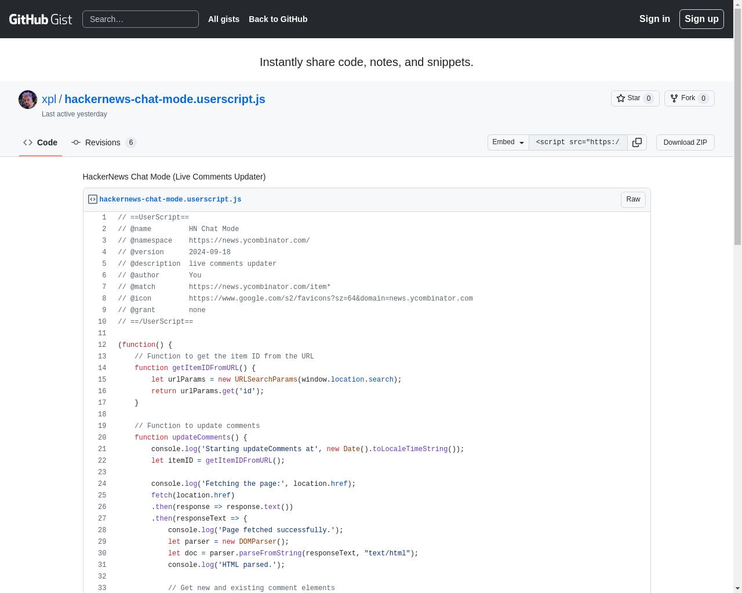Go Back to GitHub

[x=278, y=19]
